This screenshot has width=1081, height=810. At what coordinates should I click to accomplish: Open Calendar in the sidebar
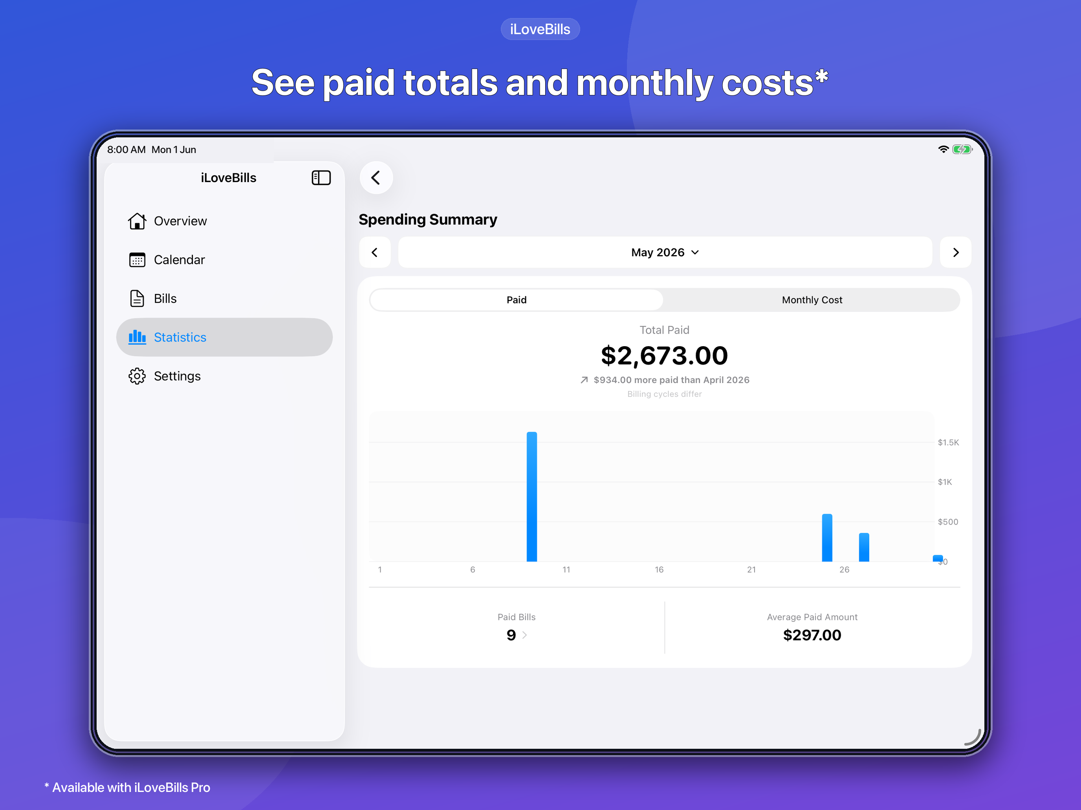(x=224, y=260)
